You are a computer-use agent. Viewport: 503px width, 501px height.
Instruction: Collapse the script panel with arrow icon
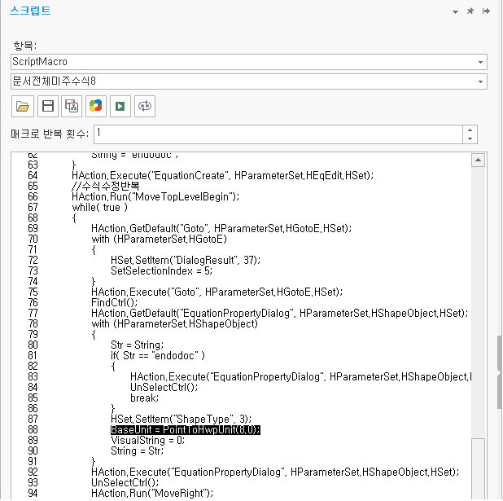pyautogui.click(x=486, y=11)
